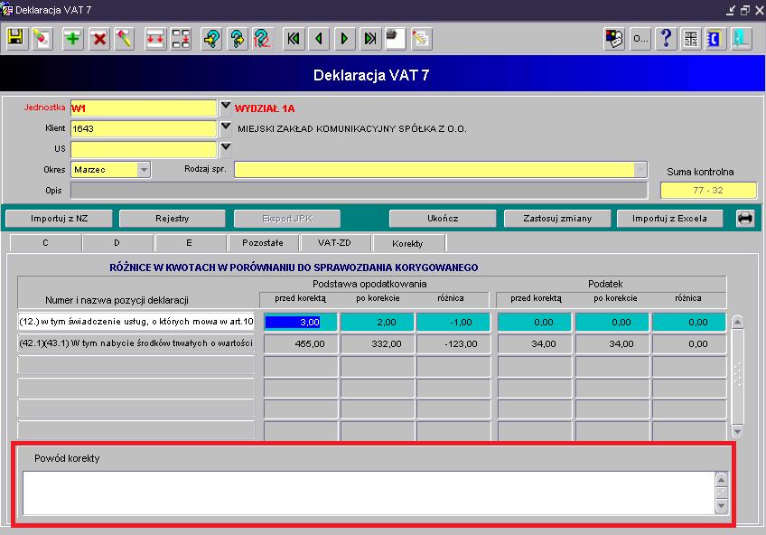Screen dimensions: 766x535
Task: Click the execute query question-mark icon
Action: [238, 39]
